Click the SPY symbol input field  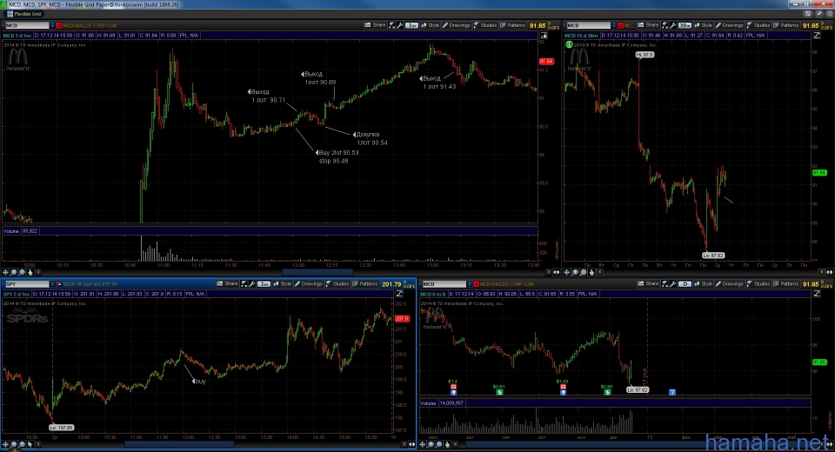click(27, 283)
